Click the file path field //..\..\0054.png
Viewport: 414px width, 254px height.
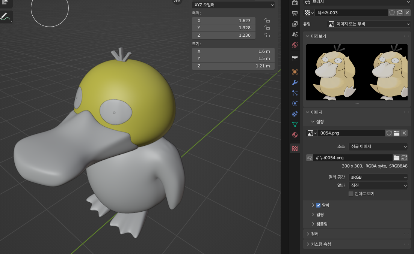[353, 158]
